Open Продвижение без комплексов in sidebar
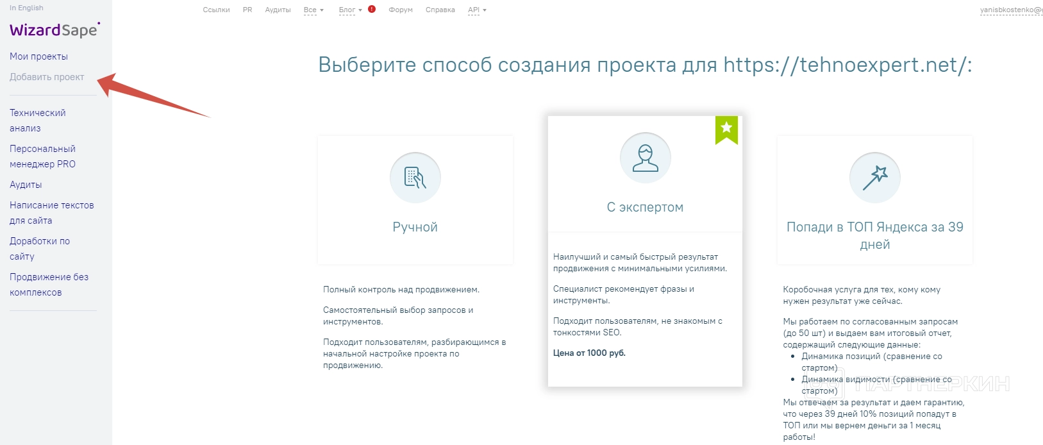1043x445 pixels. click(x=49, y=285)
